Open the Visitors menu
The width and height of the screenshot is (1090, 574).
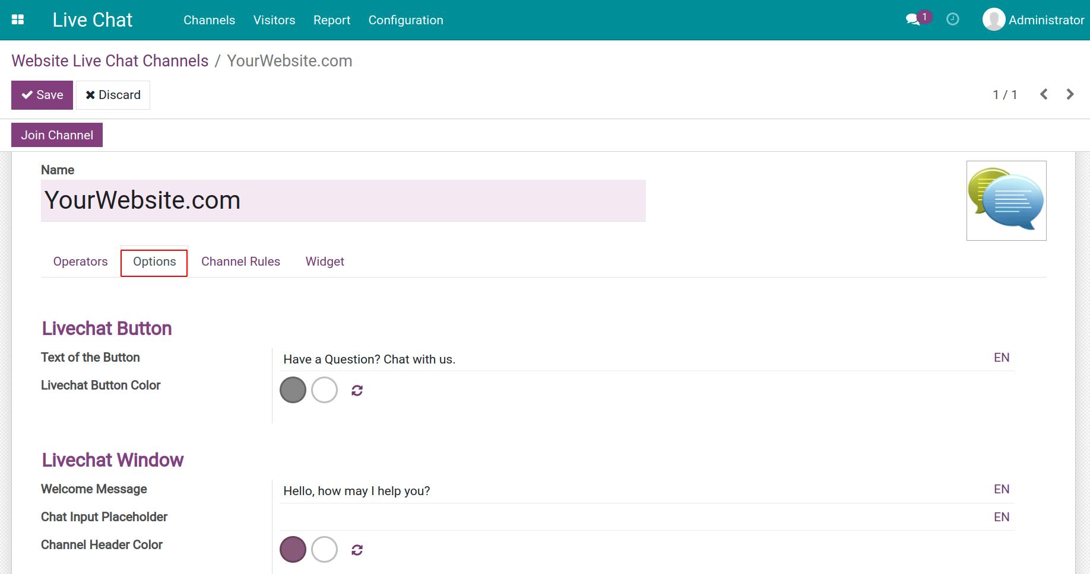click(x=274, y=20)
